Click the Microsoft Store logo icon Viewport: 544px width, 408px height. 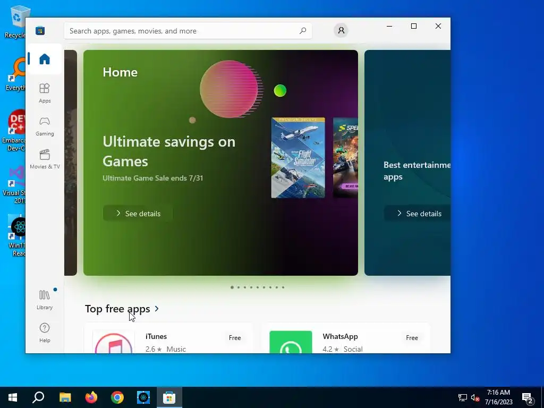tap(40, 30)
